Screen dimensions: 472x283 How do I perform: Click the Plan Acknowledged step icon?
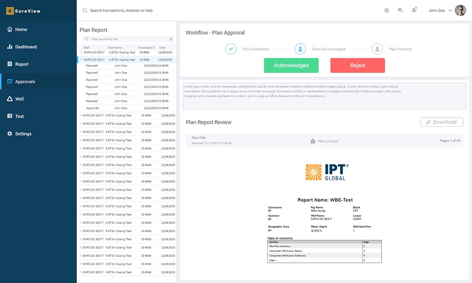300,49
